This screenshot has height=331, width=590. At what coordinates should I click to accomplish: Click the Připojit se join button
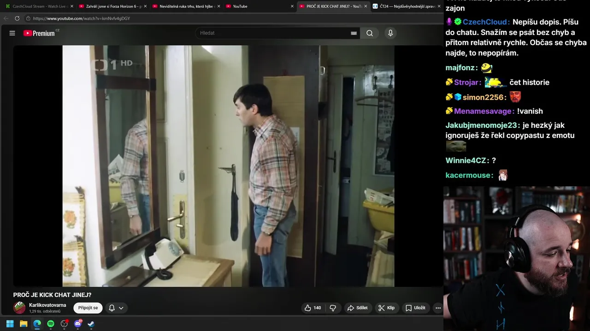[88, 308]
